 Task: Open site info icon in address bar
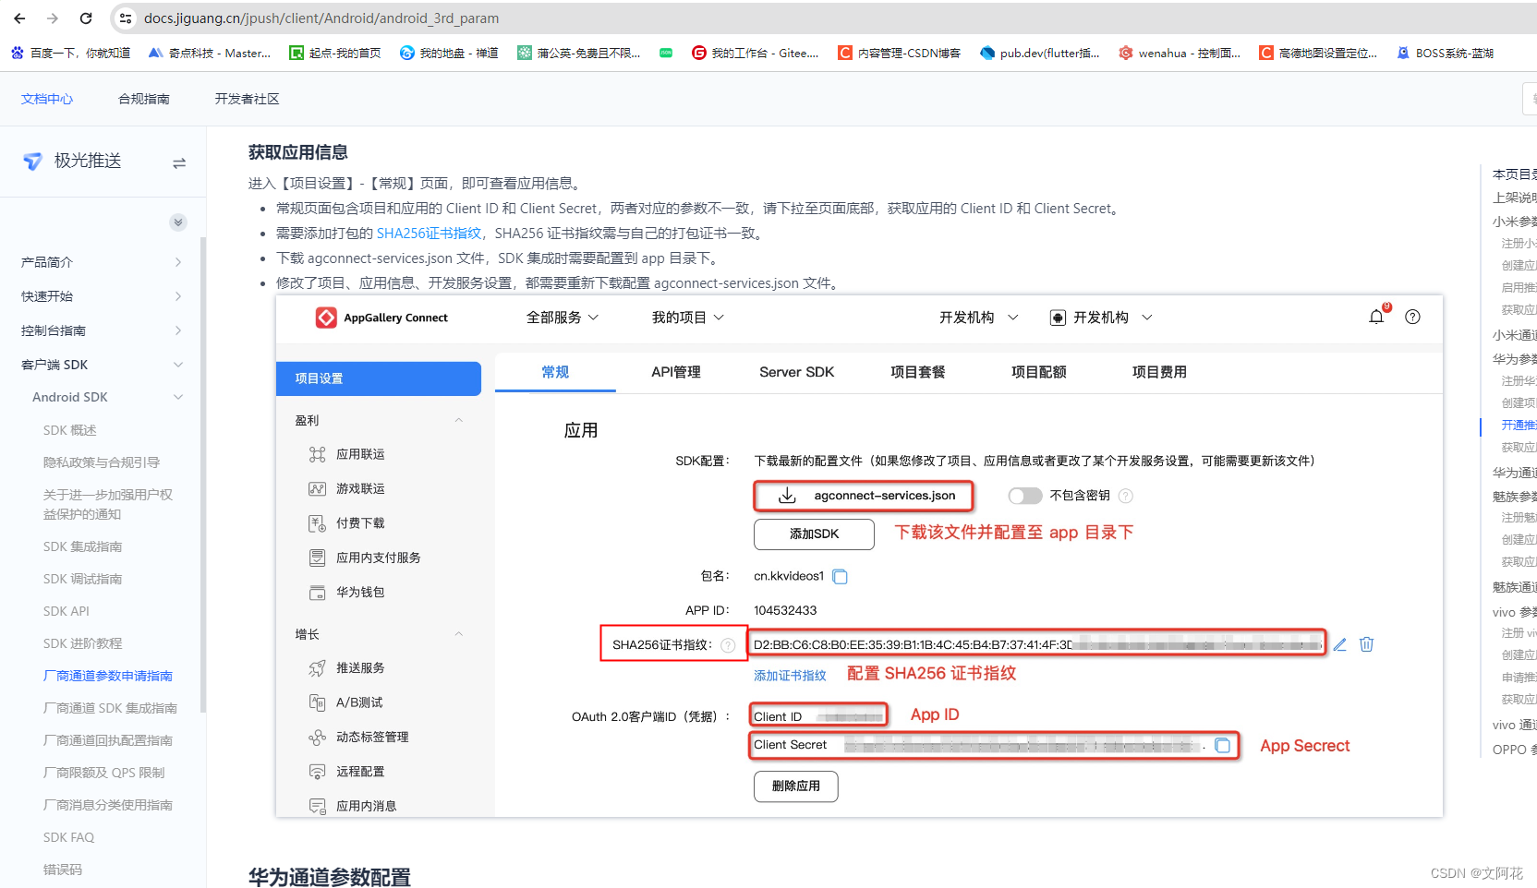[127, 18]
